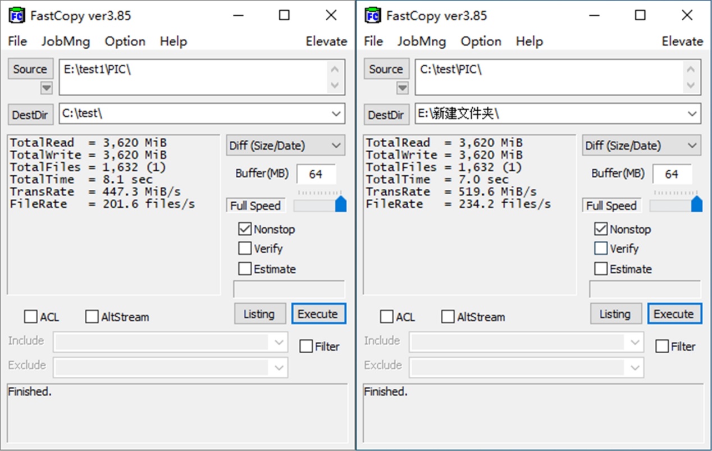
Task: Expand the destination dropdown arrow for C:\test\
Action: [336, 114]
